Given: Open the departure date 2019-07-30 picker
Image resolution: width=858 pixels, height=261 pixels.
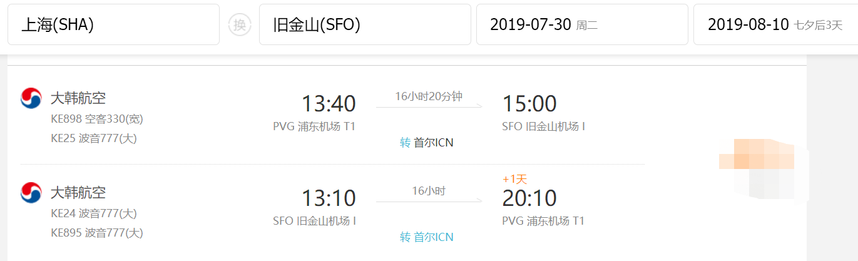Looking at the screenshot, I should (x=581, y=25).
